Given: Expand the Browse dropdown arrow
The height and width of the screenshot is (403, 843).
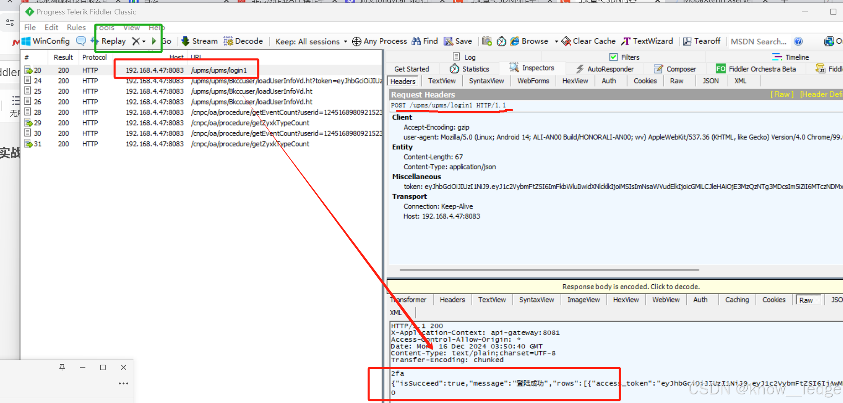Looking at the screenshot, I should [556, 42].
